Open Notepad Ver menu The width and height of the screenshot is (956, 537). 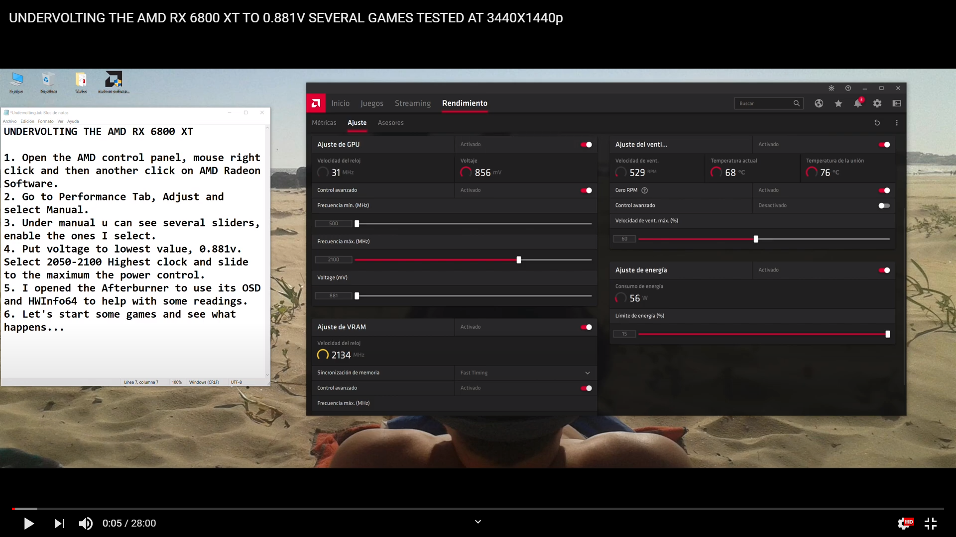coord(60,121)
